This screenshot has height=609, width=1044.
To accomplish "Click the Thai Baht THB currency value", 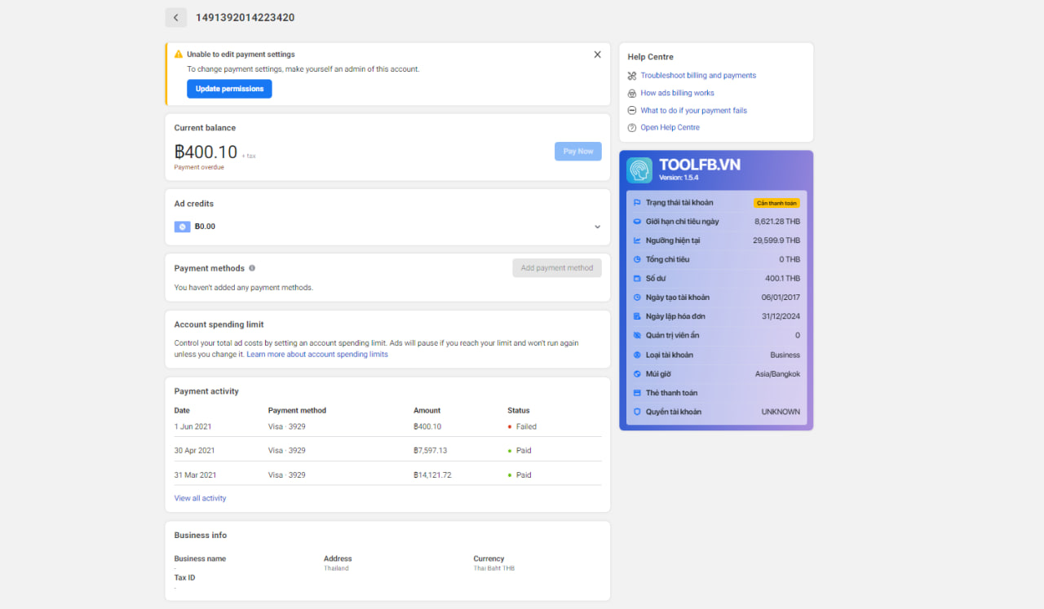I will [x=494, y=568].
